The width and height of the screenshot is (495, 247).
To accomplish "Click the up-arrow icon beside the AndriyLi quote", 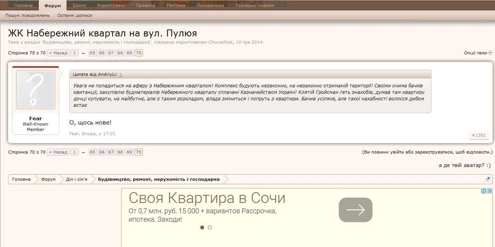I will [120, 74].
